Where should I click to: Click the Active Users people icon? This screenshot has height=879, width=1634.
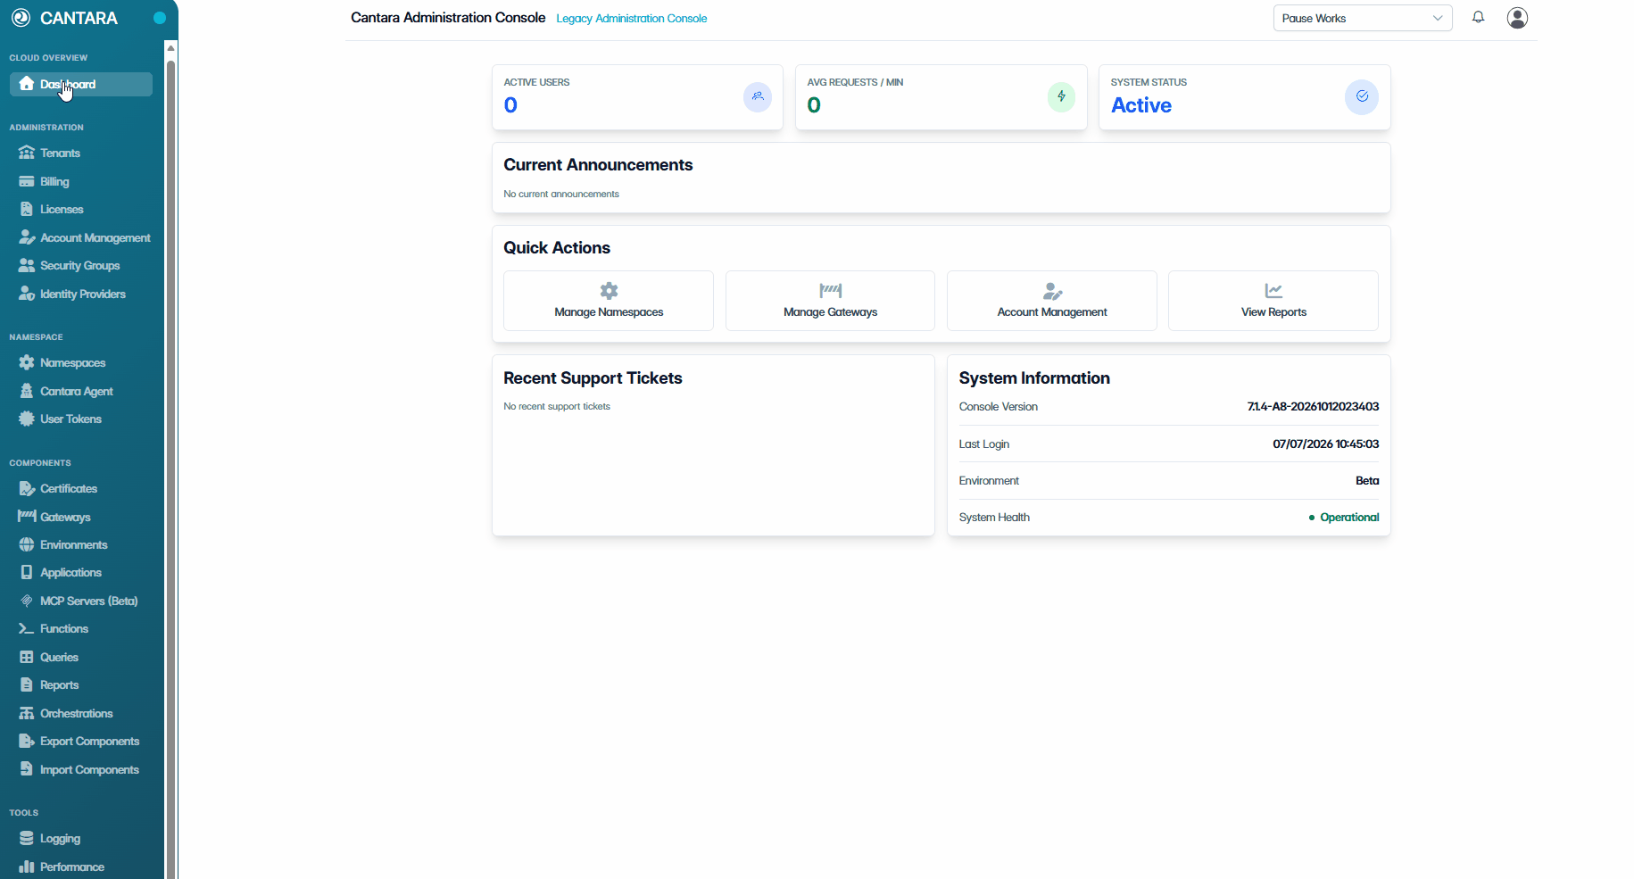tap(758, 96)
